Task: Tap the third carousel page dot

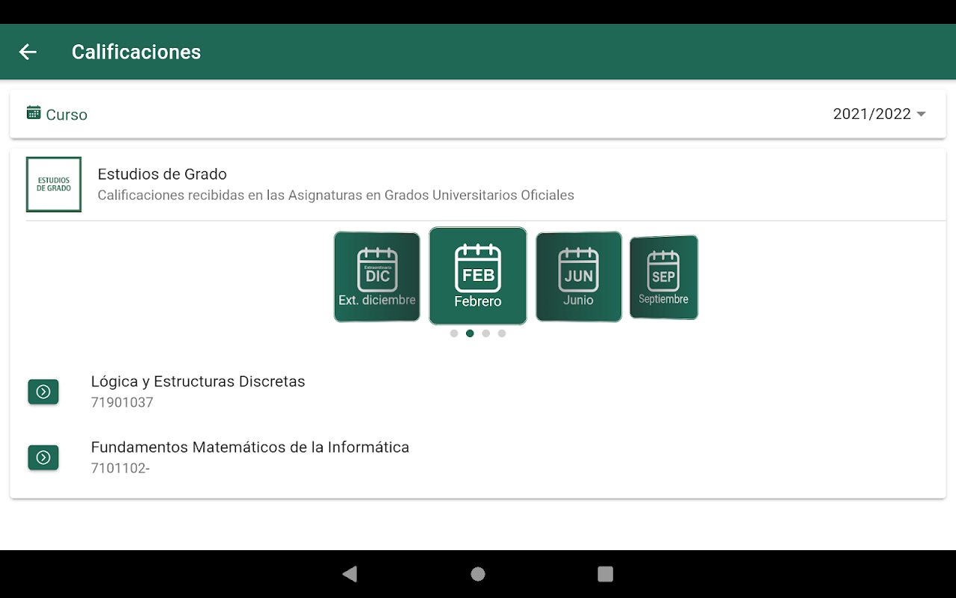Action: point(486,333)
